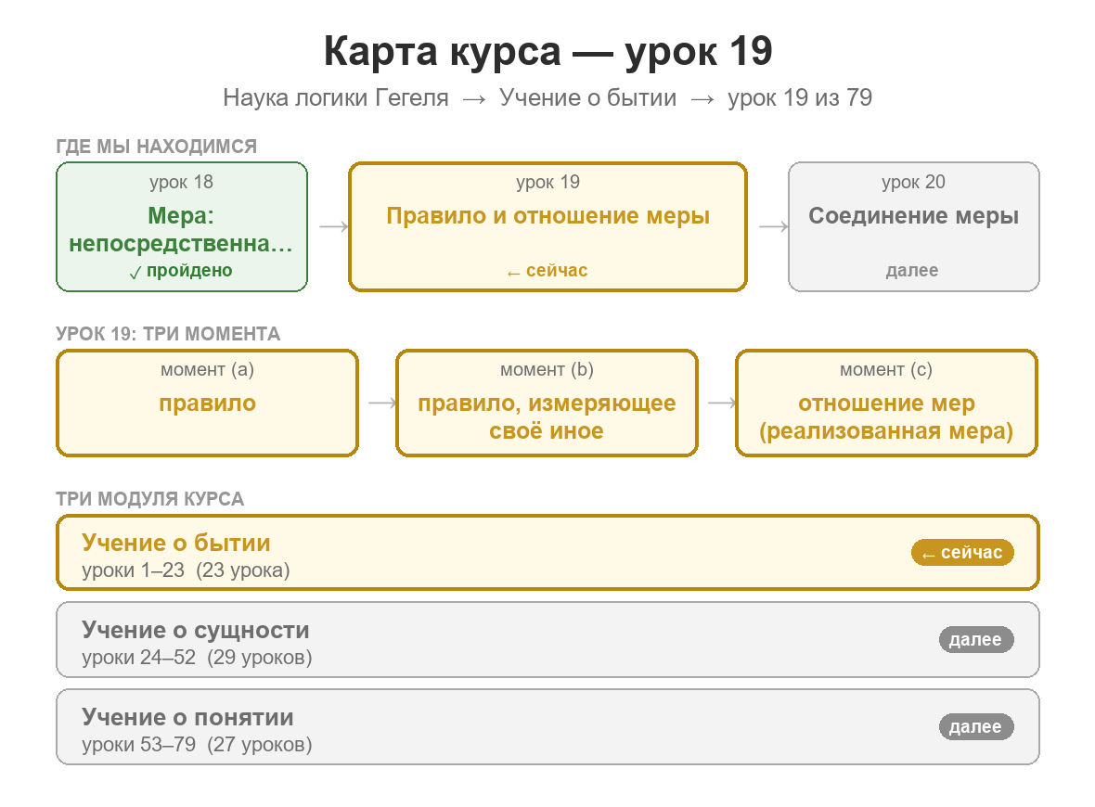Click the "урок 20" label

click(x=913, y=182)
